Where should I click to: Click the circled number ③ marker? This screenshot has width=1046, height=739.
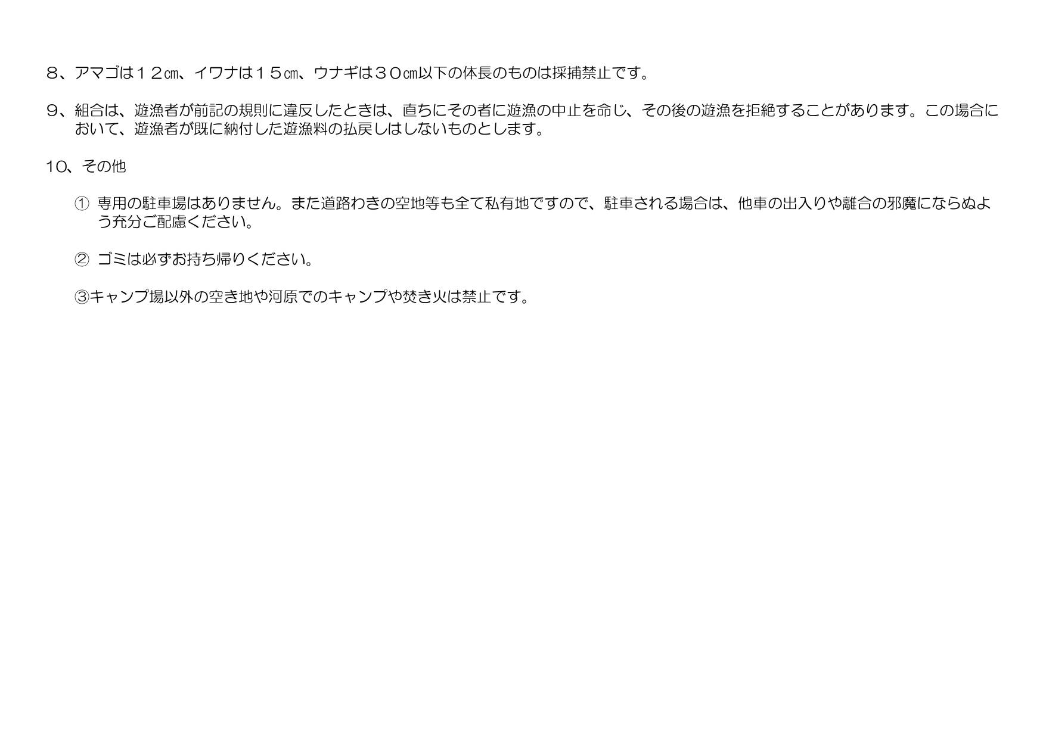pos(82,297)
